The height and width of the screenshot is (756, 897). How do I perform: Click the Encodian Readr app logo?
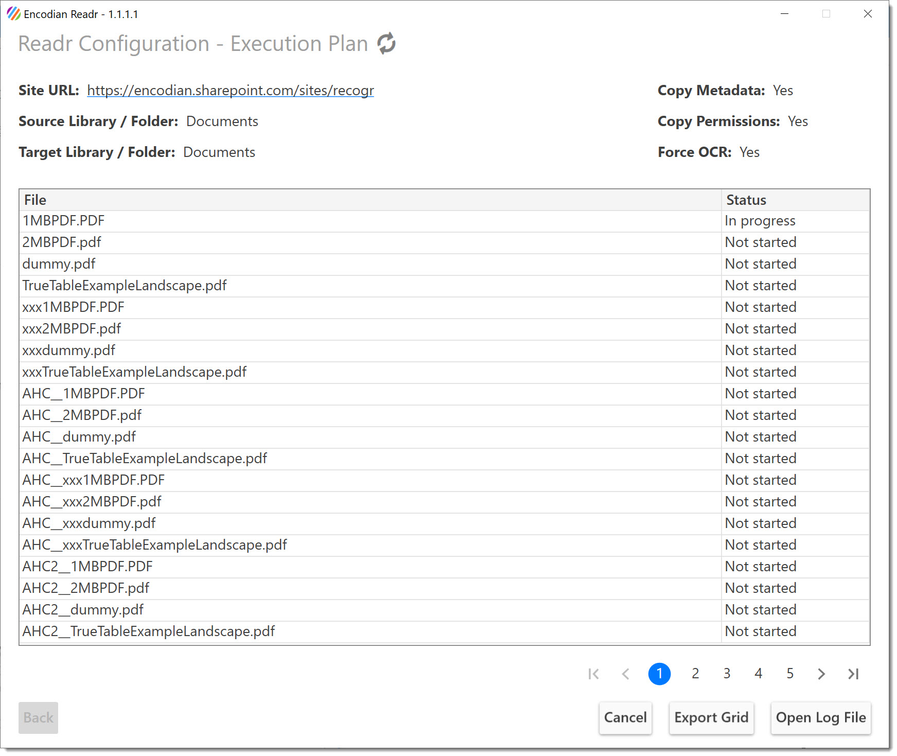coord(13,14)
